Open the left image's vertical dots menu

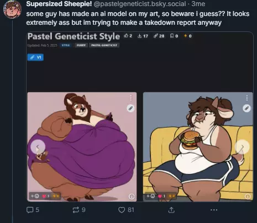[131, 98]
